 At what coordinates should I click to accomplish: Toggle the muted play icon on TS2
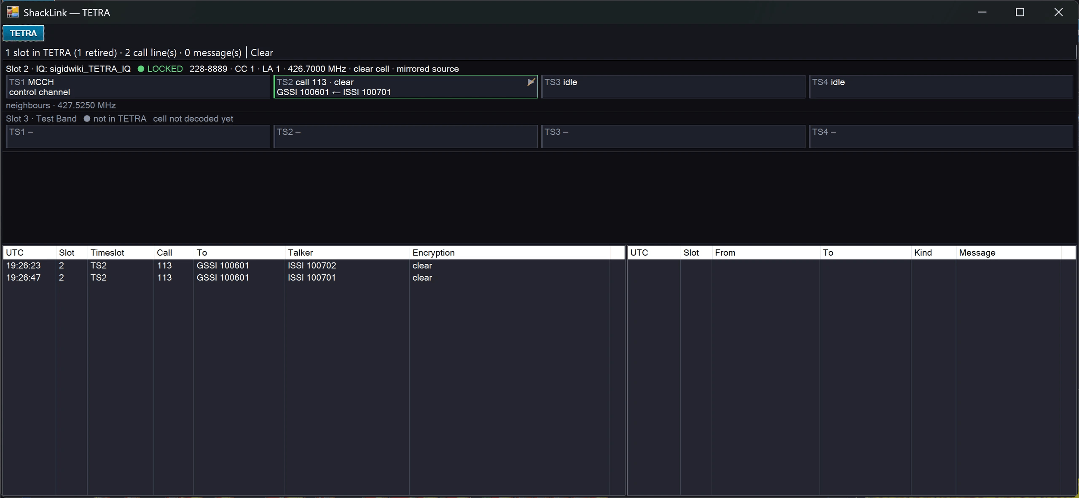[x=531, y=82]
